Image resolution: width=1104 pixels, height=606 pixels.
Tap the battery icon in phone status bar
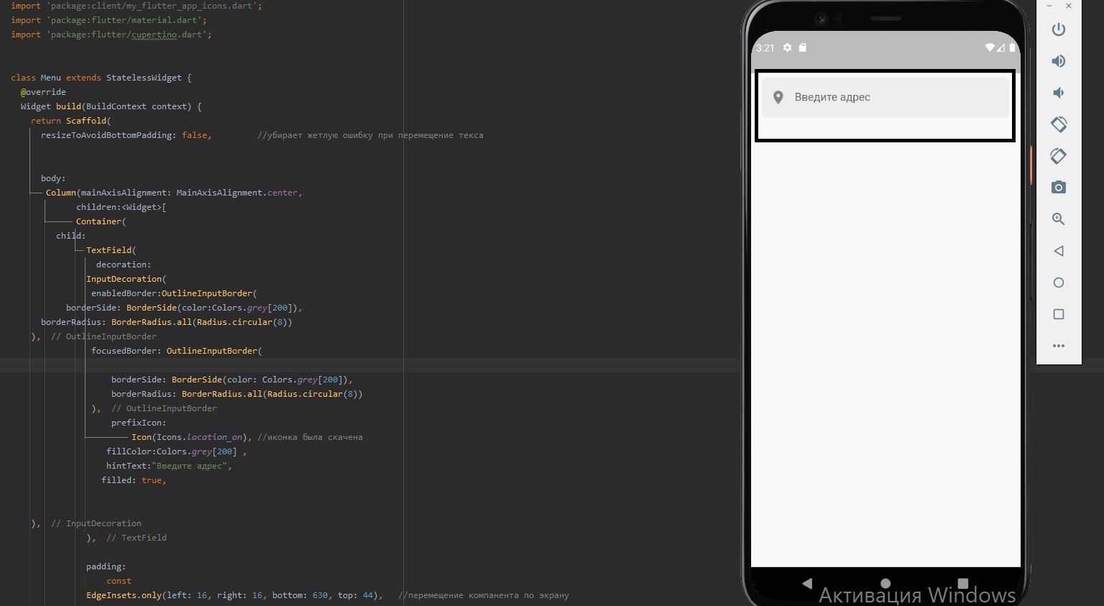tap(1012, 47)
